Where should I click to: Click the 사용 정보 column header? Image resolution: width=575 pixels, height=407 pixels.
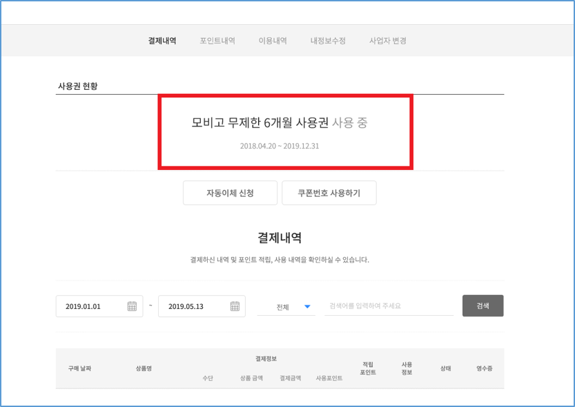click(x=407, y=368)
